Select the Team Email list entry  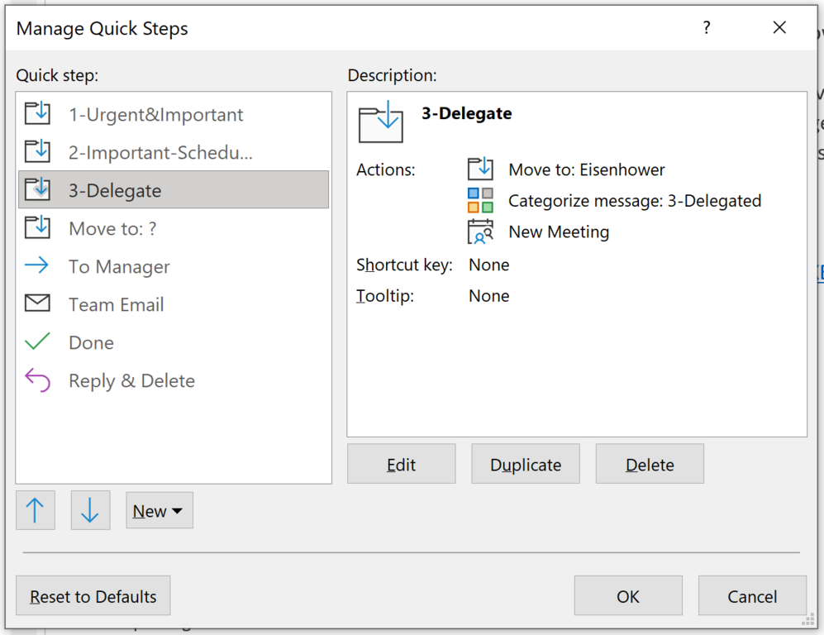tap(117, 304)
